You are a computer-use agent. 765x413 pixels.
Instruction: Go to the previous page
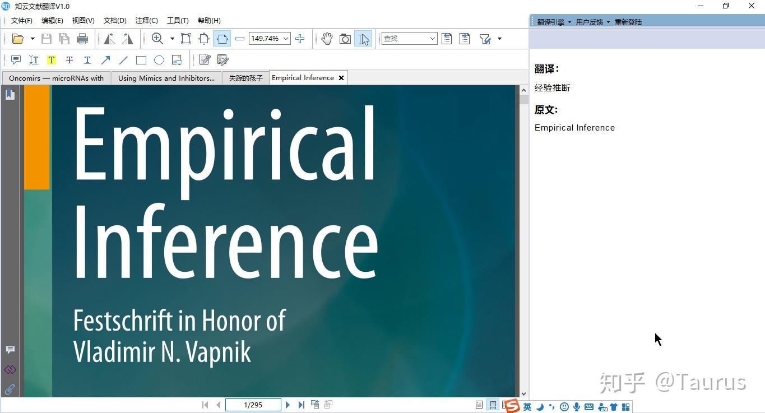click(219, 405)
